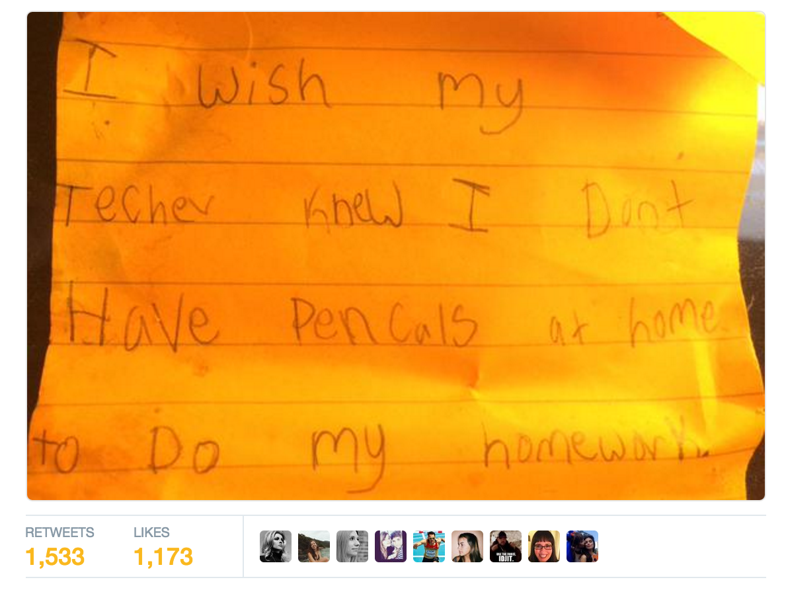Click the avatar of the dark-haired woman looking left
The height and width of the screenshot is (596, 786).
click(467, 546)
